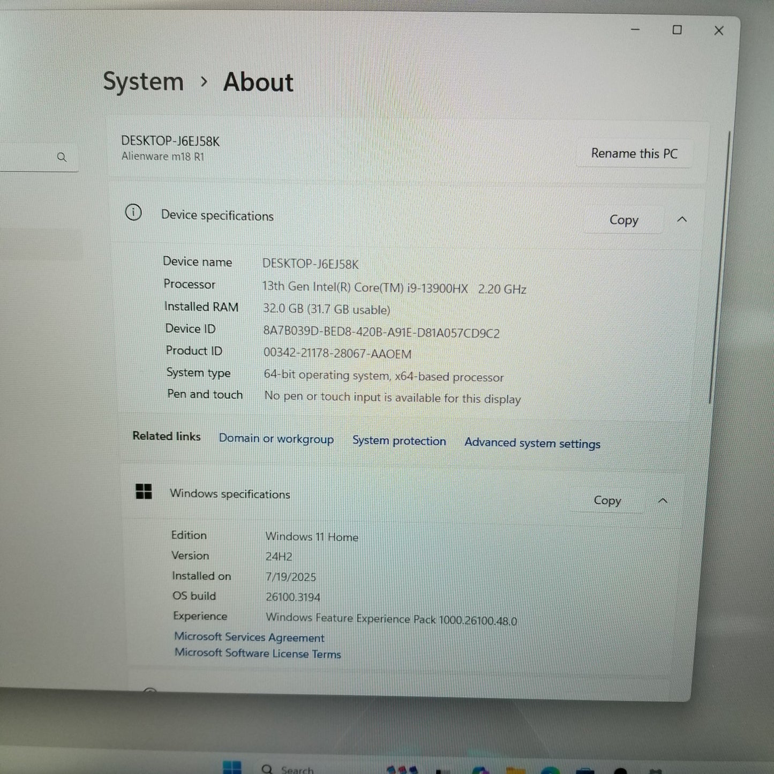Click the Processor label
The width and height of the screenshot is (774, 774).
pyautogui.click(x=190, y=284)
